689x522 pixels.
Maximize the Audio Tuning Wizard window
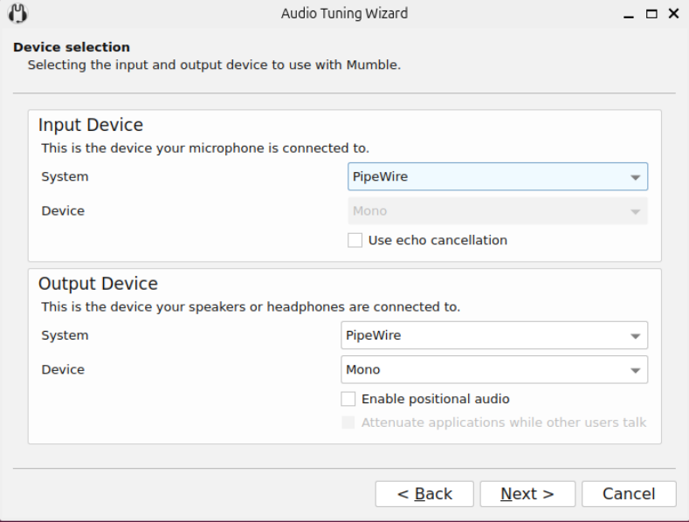point(651,14)
